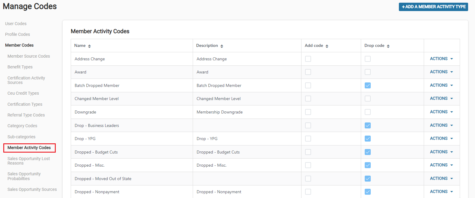Check Drop code for Downgrade row
This screenshot has height=198, width=475.
[x=368, y=112]
